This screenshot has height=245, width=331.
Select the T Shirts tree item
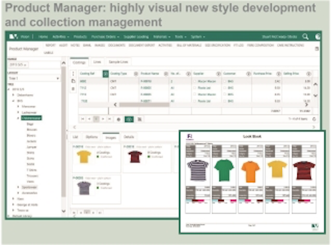coord(32,170)
